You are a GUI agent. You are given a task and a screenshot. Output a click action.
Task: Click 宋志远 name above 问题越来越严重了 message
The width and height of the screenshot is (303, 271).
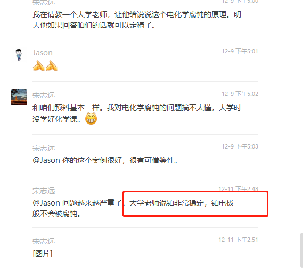[44, 191]
